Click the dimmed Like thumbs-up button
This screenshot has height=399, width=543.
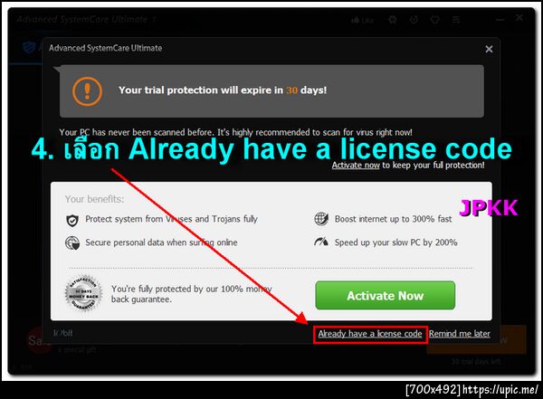[363, 20]
